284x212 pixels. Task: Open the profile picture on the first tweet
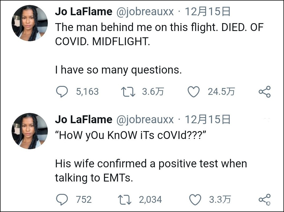coord(30,23)
